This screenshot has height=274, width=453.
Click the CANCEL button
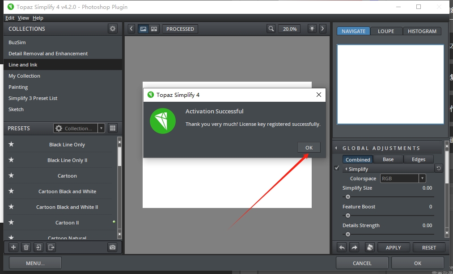pyautogui.click(x=362, y=263)
